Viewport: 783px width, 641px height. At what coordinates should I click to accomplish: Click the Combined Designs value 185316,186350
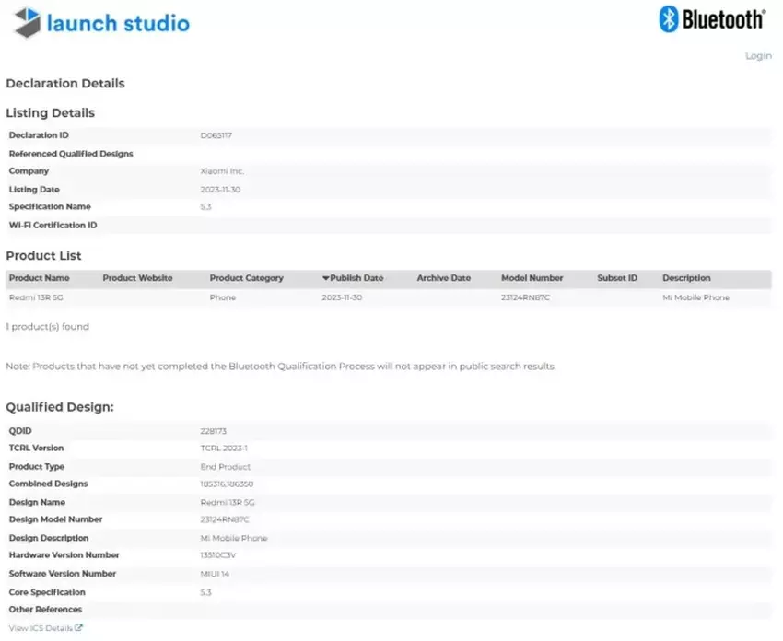pos(227,484)
